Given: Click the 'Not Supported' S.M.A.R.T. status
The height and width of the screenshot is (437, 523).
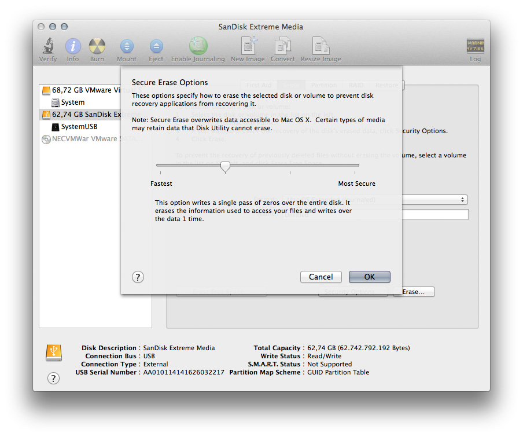Looking at the screenshot, I should [330, 364].
